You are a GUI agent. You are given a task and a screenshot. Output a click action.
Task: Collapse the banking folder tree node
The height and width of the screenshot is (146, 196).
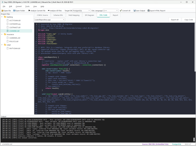coord(2,17)
